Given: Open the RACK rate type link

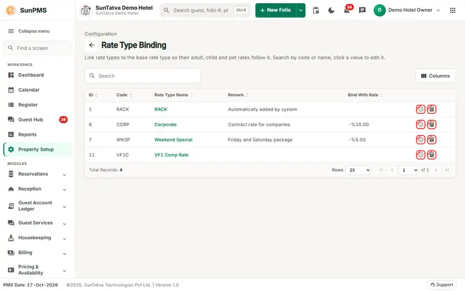Looking at the screenshot, I should pos(161,109).
